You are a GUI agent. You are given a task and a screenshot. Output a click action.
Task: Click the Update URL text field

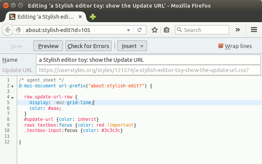[148, 70]
